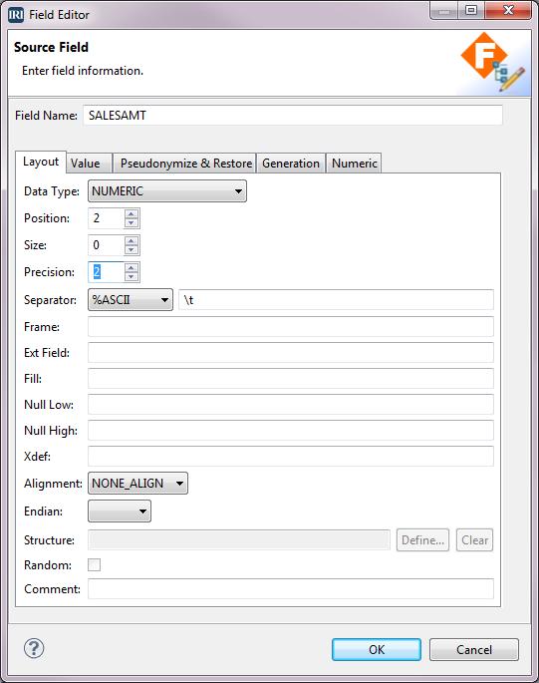Toggle the Random checkbox

tap(94, 565)
